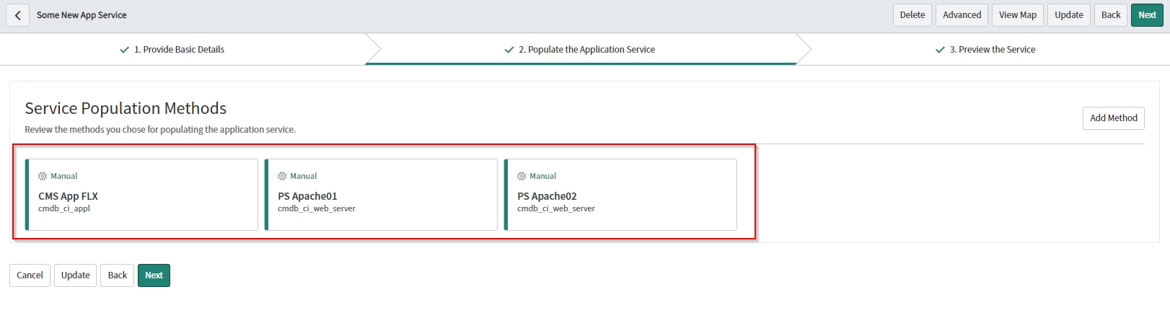Click checkmark icon beside Populate the Application Service

click(509, 50)
